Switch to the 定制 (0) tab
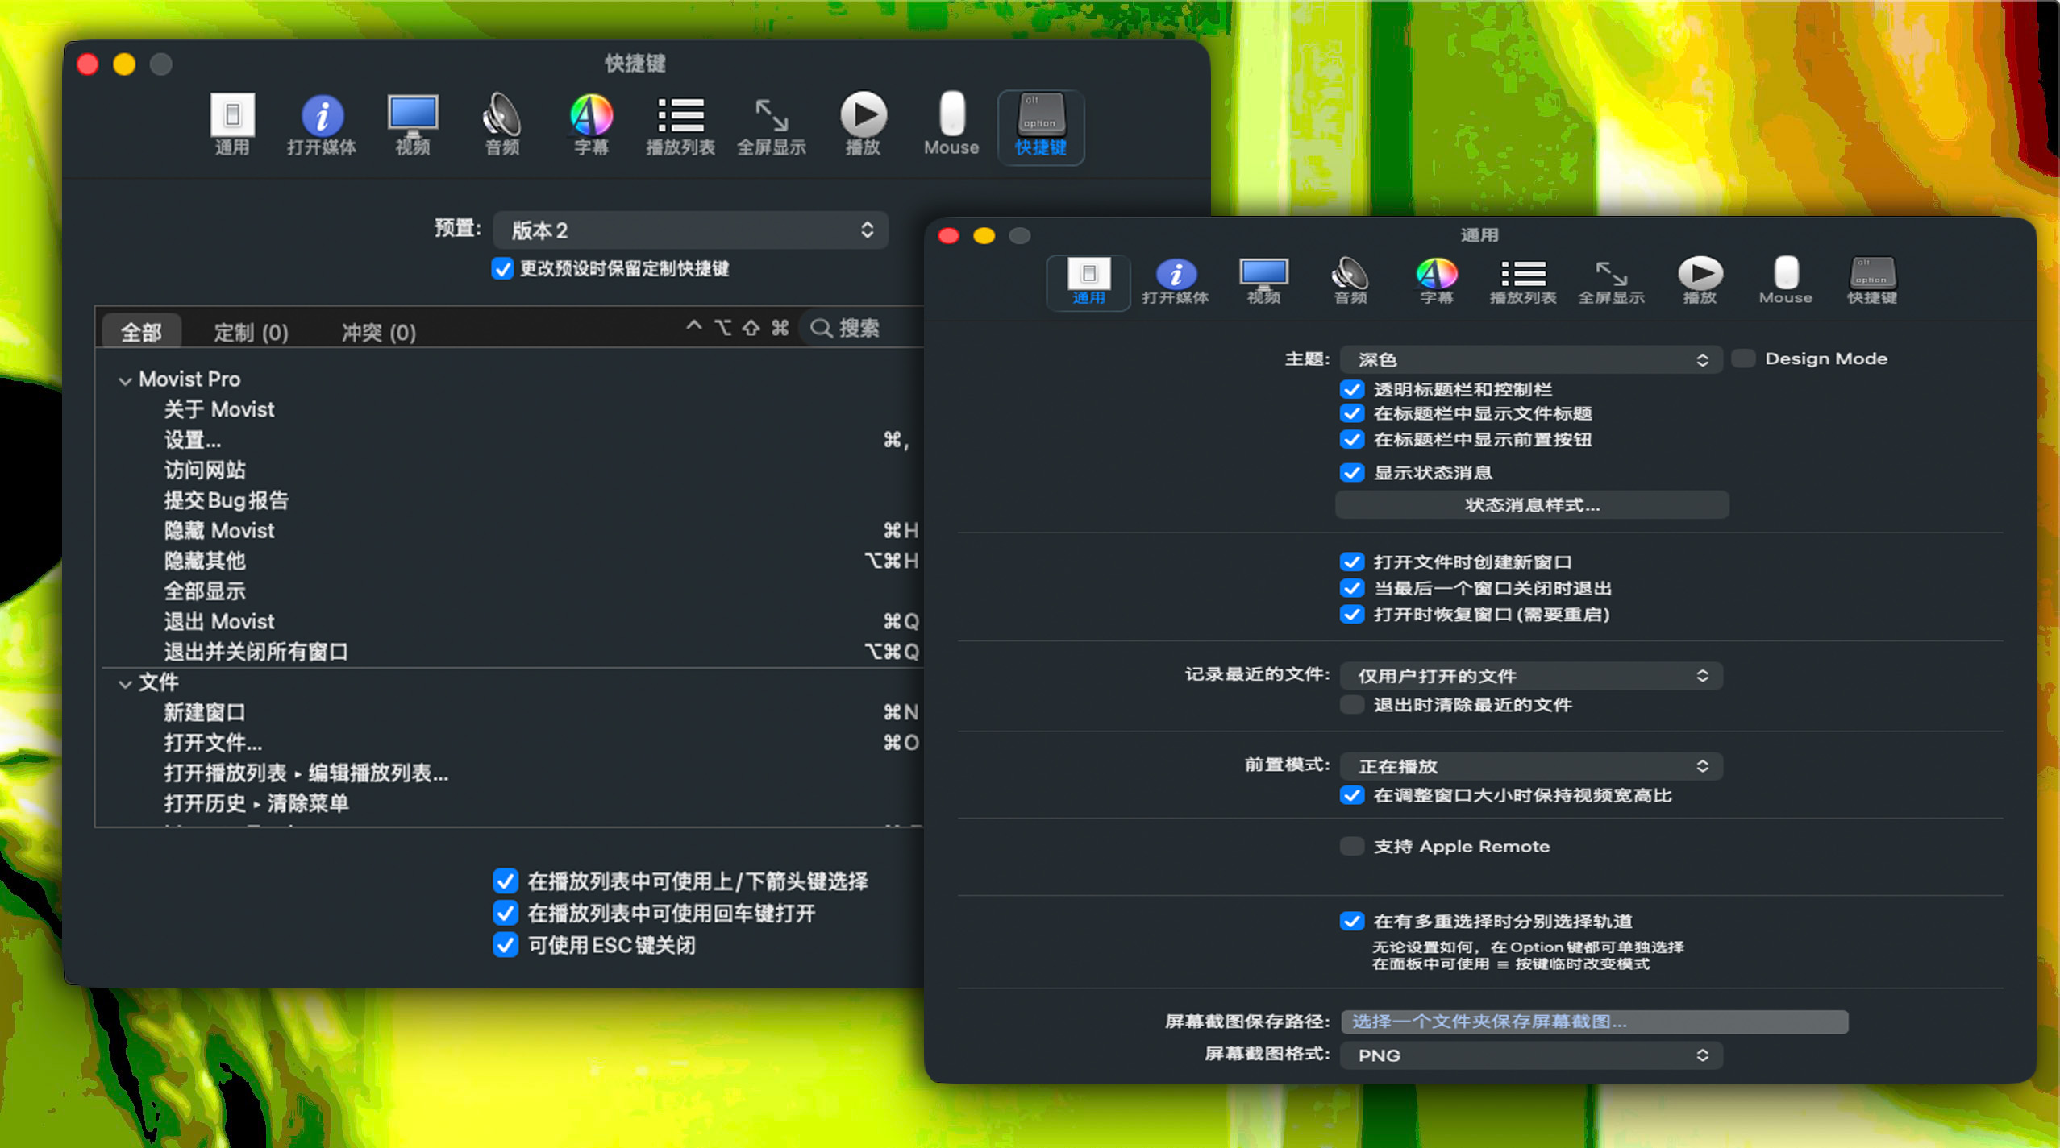 click(x=251, y=332)
